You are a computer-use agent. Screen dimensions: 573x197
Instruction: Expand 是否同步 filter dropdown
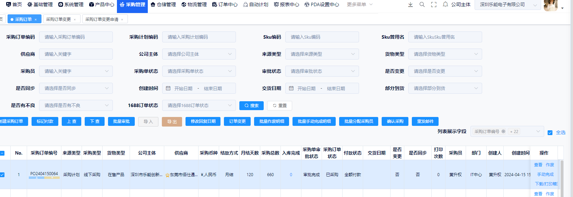click(x=76, y=88)
